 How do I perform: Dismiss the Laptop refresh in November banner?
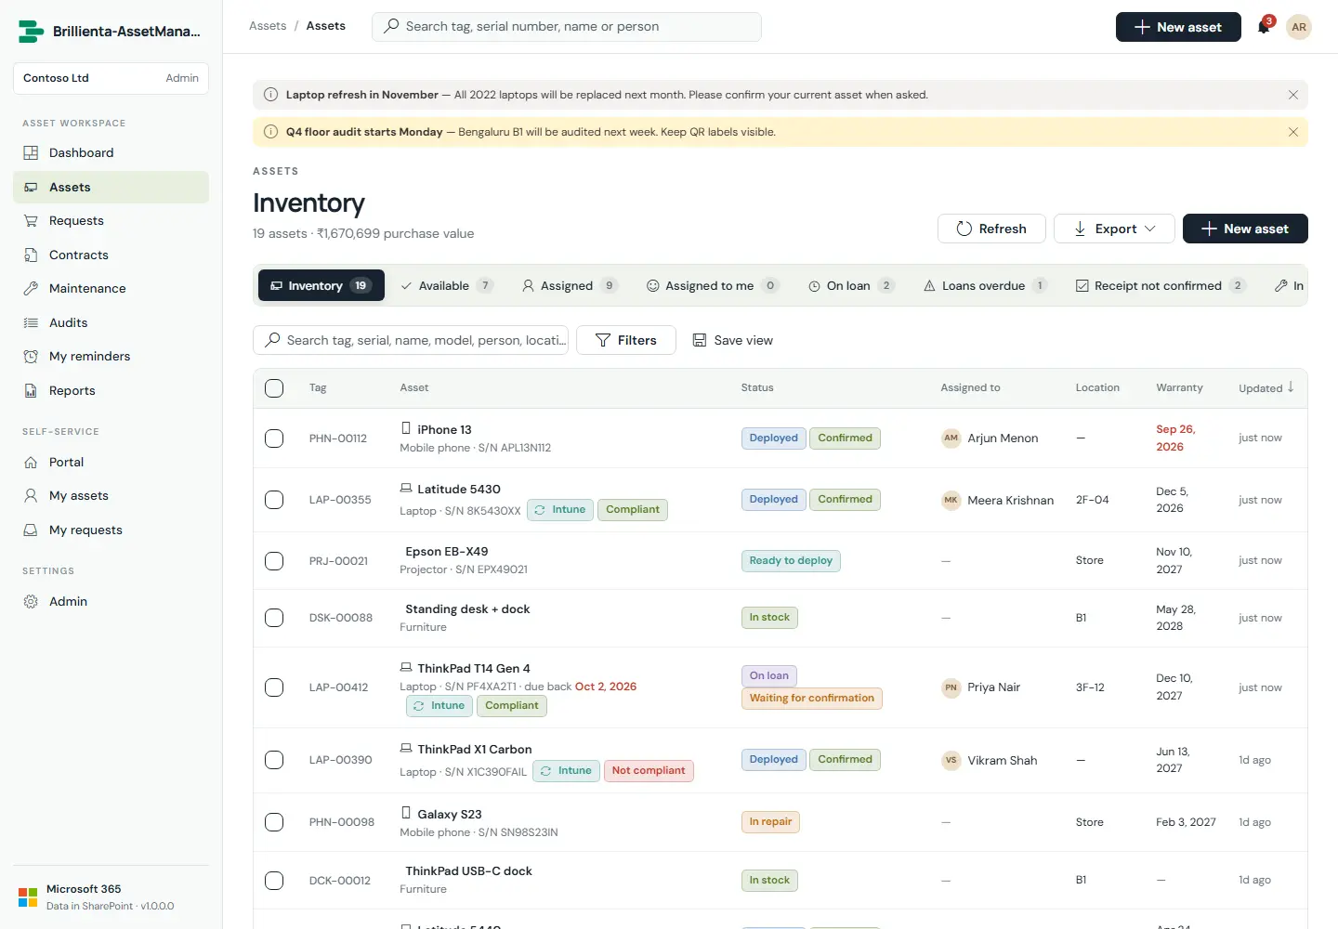(x=1292, y=95)
